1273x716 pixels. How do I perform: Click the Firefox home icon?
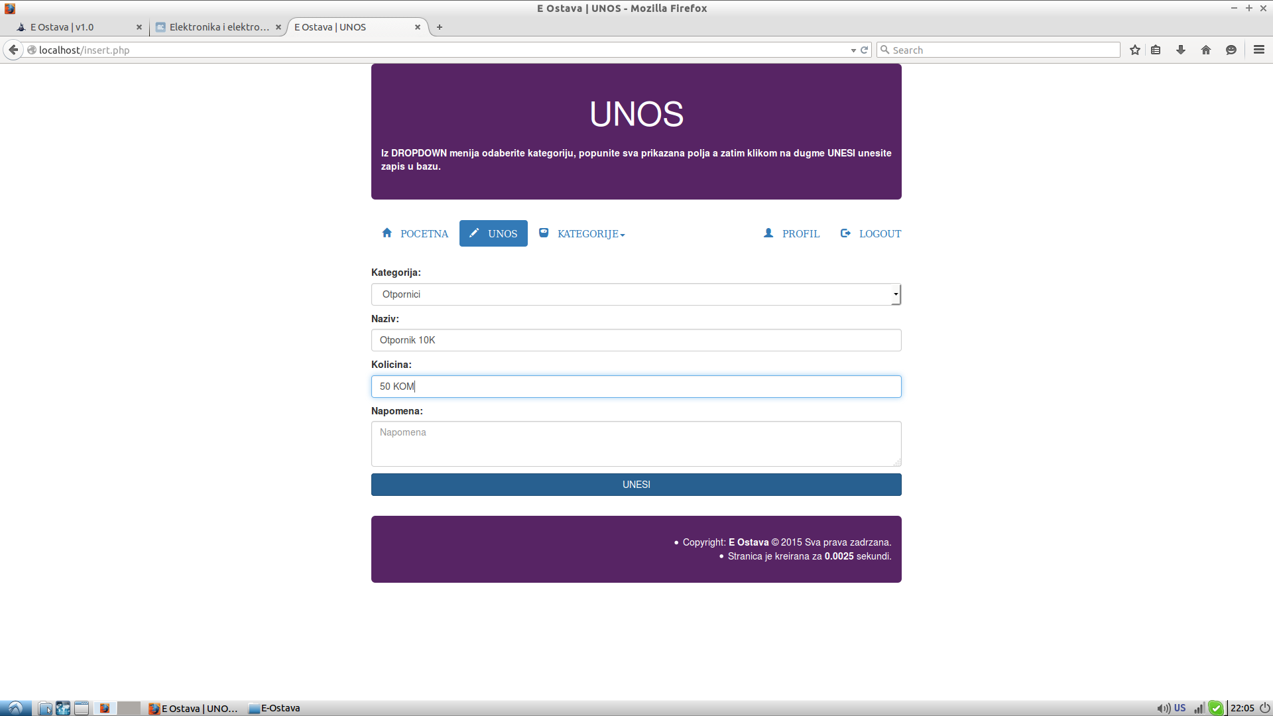[1206, 50]
